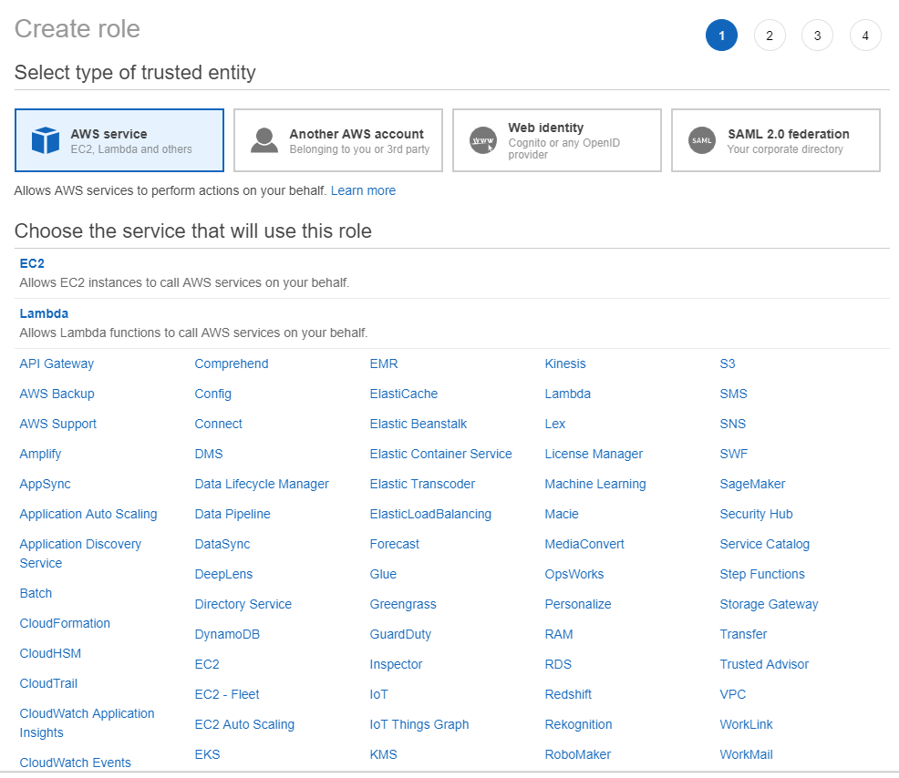Screen dimensions: 899x778
Task: Click the Another AWS account person icon
Action: pyautogui.click(x=264, y=140)
